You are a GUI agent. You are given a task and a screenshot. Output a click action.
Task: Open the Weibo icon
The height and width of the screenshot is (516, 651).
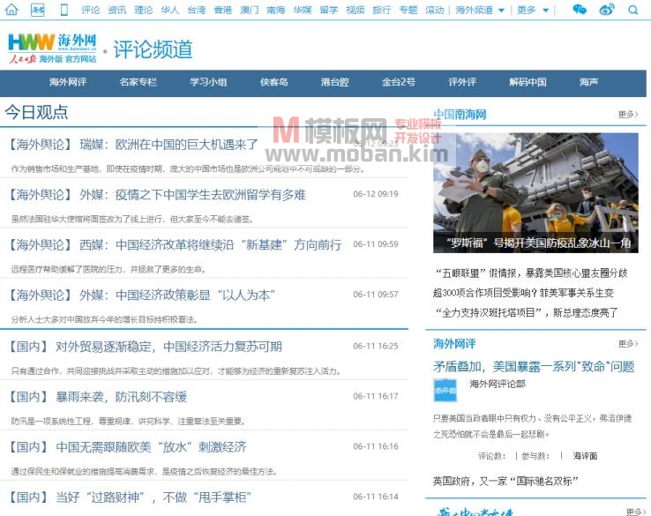[x=607, y=10]
